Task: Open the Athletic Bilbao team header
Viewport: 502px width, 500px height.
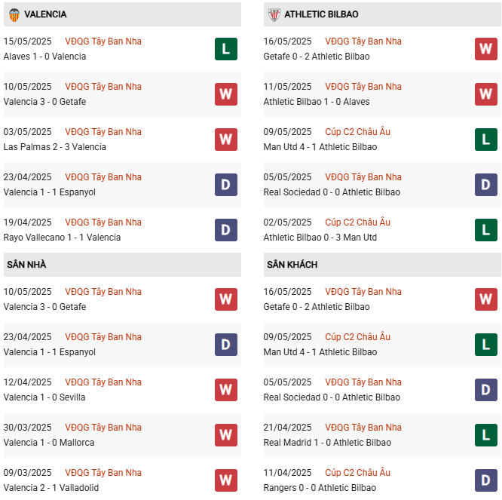Action: pos(321,14)
